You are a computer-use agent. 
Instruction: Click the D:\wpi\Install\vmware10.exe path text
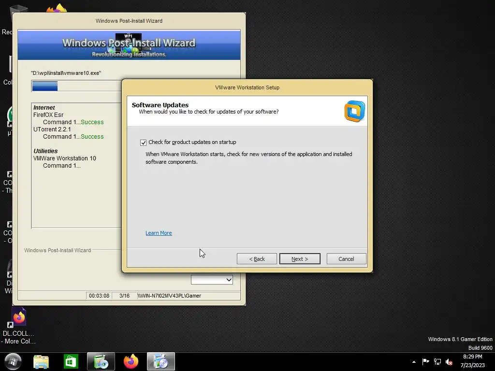click(x=66, y=73)
